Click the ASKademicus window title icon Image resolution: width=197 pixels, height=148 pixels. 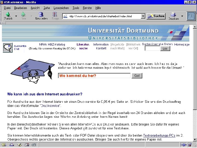(x=2, y=2)
